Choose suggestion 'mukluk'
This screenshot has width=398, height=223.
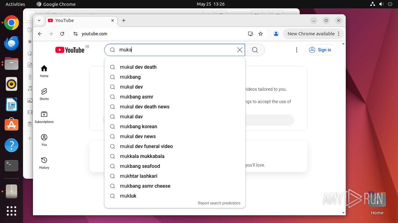[x=175, y=196]
